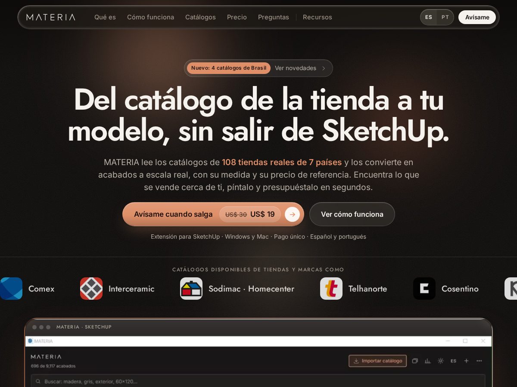This screenshot has height=387, width=517.
Task: Go to Cómo funciona section
Action: point(150,17)
